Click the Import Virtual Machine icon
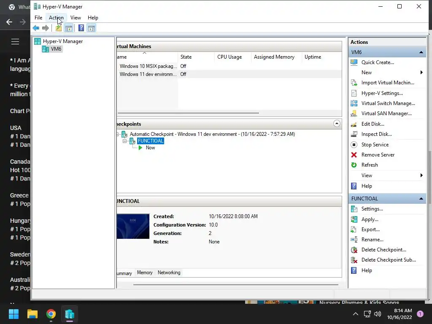The height and width of the screenshot is (324, 432). pyautogui.click(x=354, y=83)
